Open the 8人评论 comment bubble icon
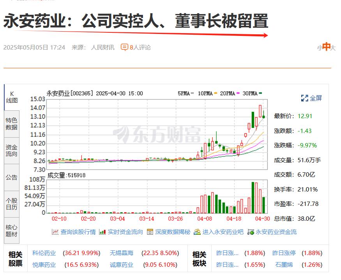Screen dimensions: 341x280 tap(124, 47)
